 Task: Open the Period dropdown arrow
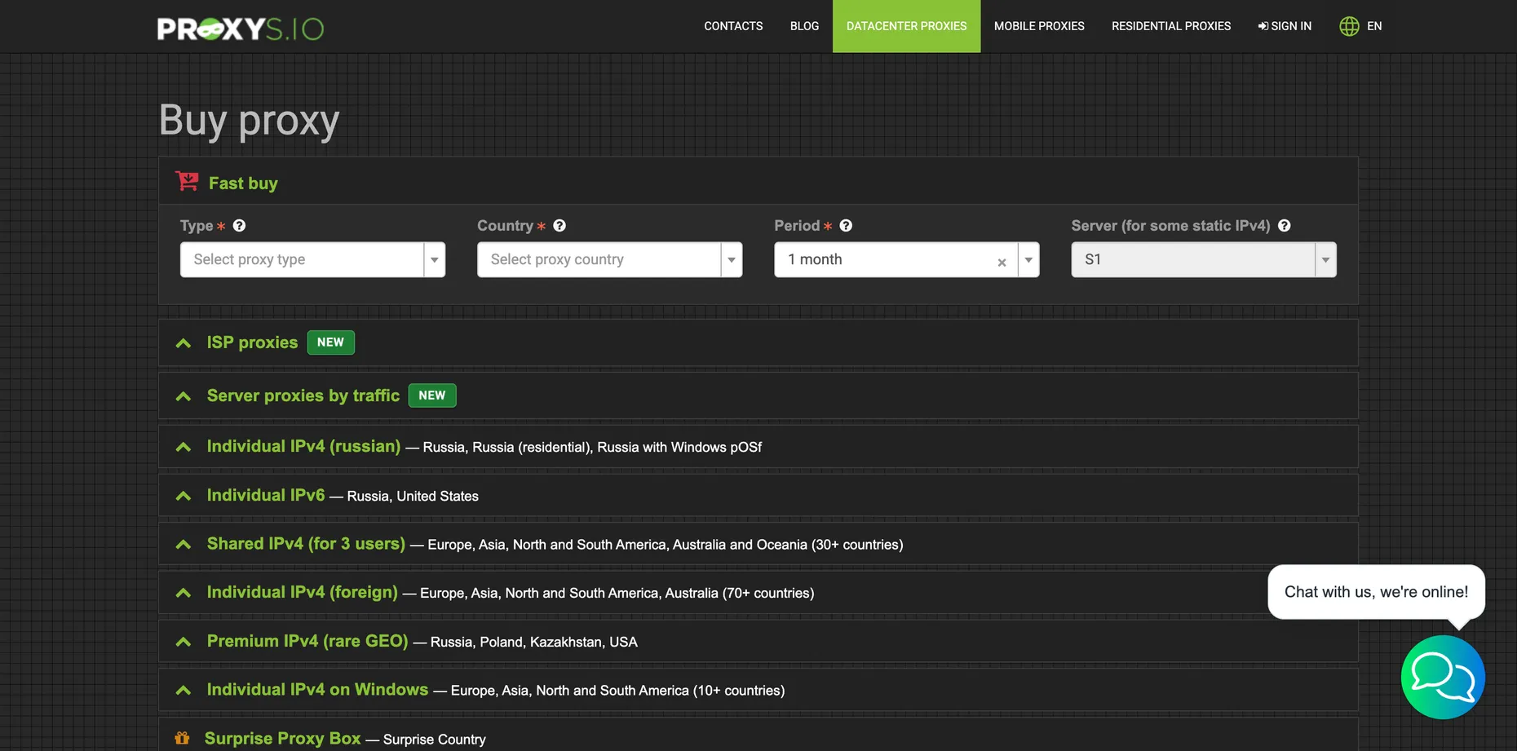tap(1028, 259)
